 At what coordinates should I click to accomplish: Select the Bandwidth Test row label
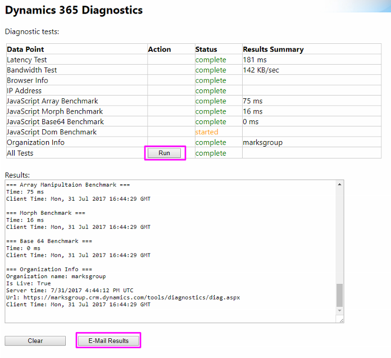(32, 70)
